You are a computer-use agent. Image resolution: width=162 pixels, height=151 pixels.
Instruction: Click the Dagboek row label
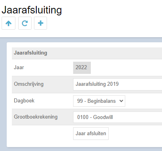pyautogui.click(x=24, y=101)
